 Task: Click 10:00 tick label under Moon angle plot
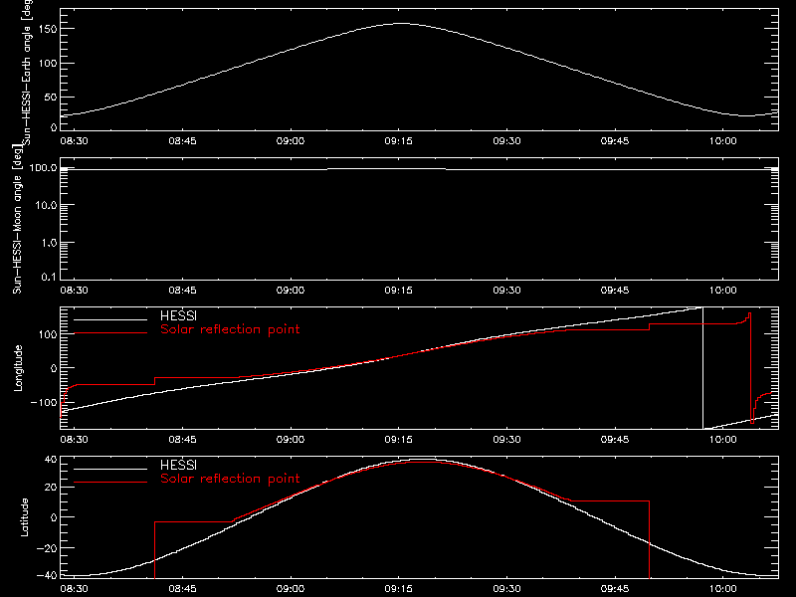coord(723,290)
